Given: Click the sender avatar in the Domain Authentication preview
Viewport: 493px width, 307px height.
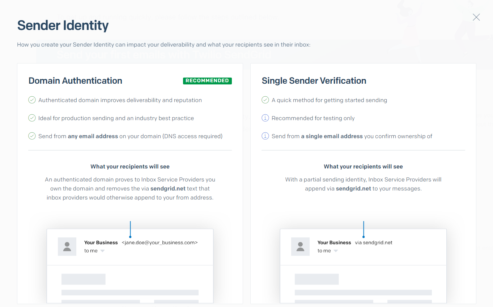Looking at the screenshot, I should (x=67, y=246).
